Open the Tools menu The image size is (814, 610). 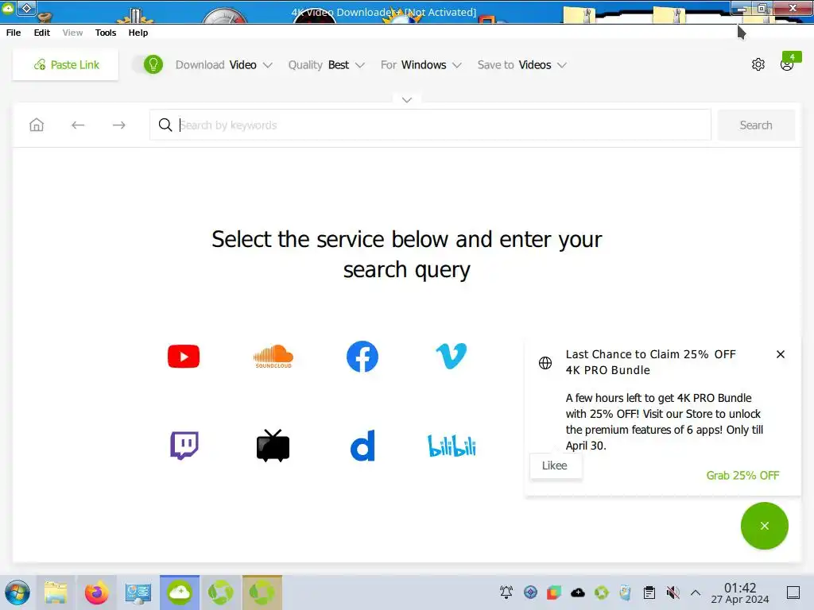point(106,32)
